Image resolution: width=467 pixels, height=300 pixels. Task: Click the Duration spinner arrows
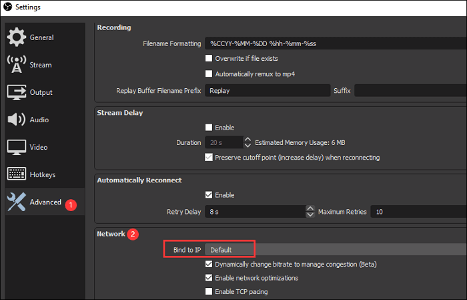[x=248, y=142]
